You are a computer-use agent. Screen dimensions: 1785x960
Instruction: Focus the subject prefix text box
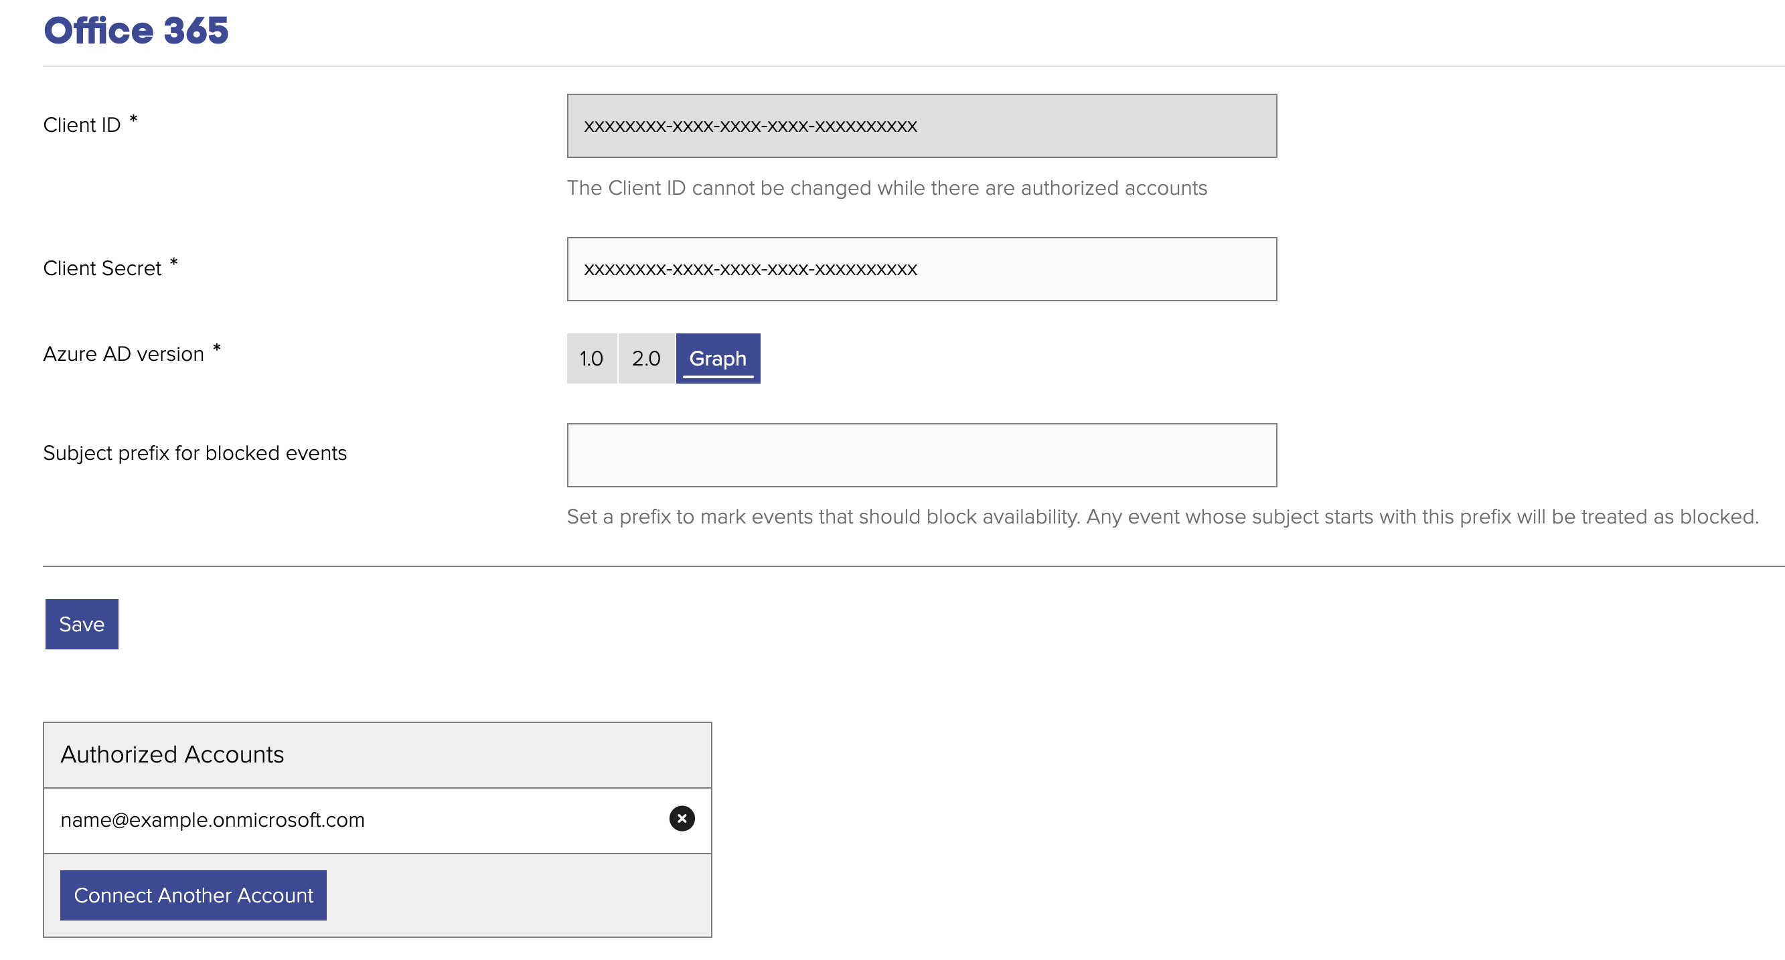click(x=921, y=455)
